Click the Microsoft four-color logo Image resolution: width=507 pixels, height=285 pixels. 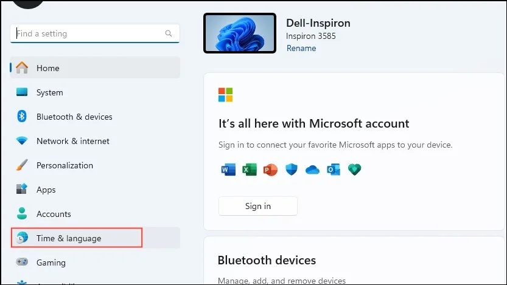(x=225, y=95)
